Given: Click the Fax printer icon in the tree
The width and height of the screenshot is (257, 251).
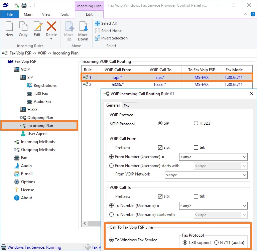Looking at the screenshot, I should point(17,158).
